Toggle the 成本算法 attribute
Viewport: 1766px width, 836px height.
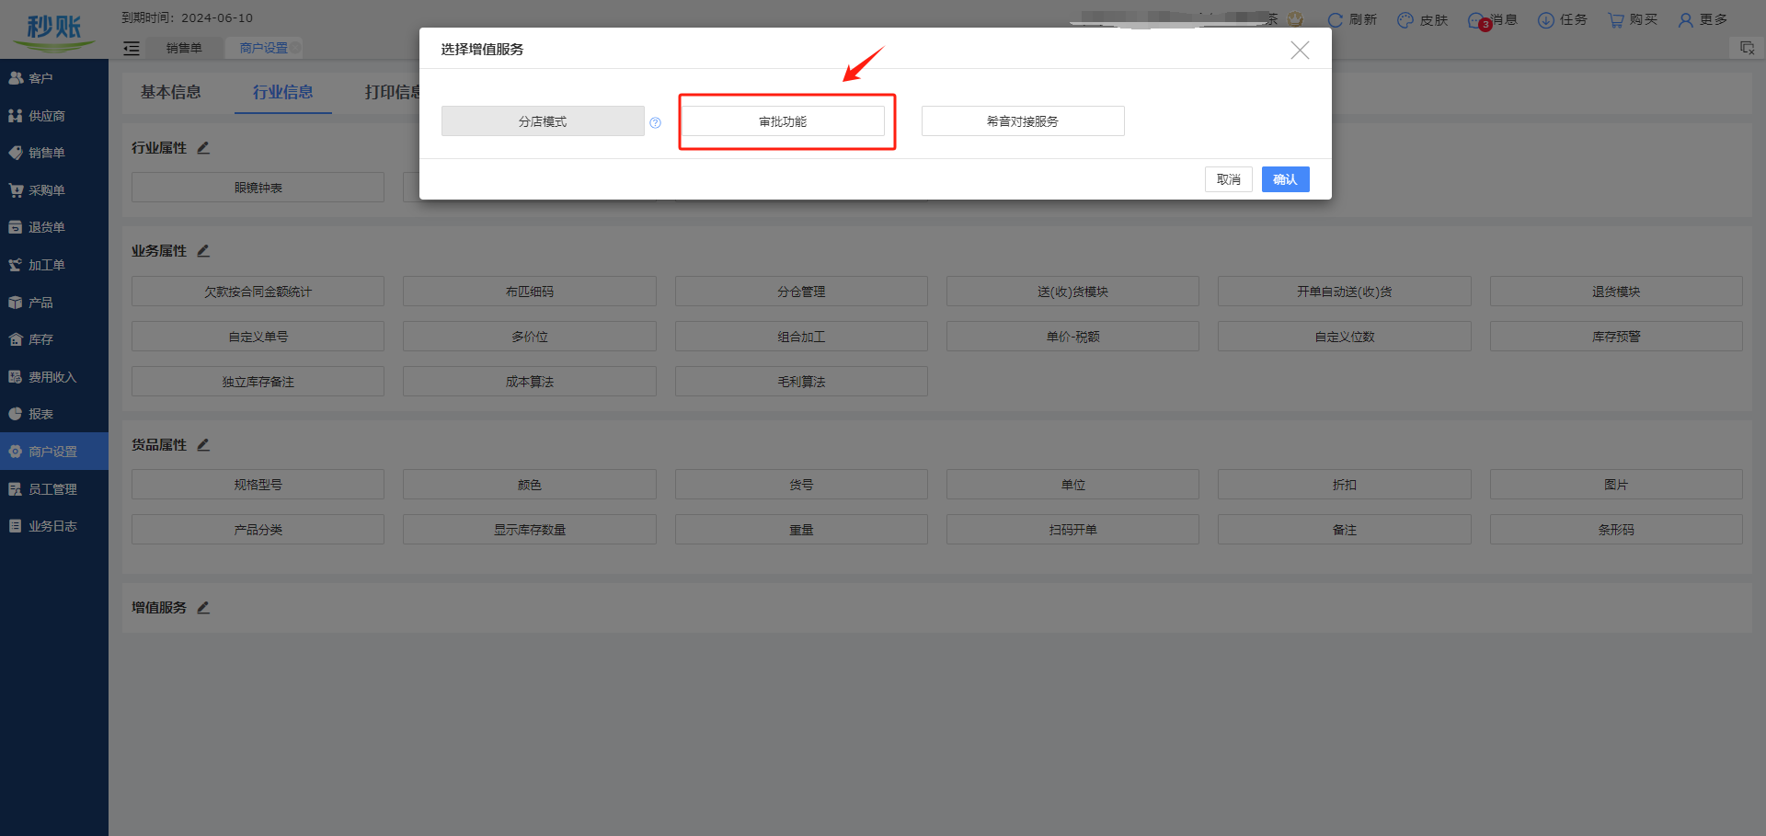click(530, 382)
